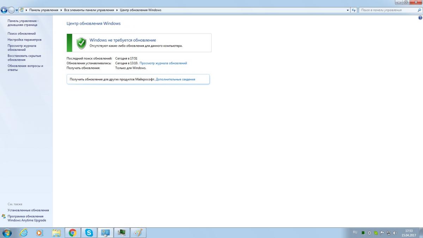Open 'Просмотр журнала обновлений' sidebar link
Image resolution: width=423 pixels, height=238 pixels.
tap(22, 48)
